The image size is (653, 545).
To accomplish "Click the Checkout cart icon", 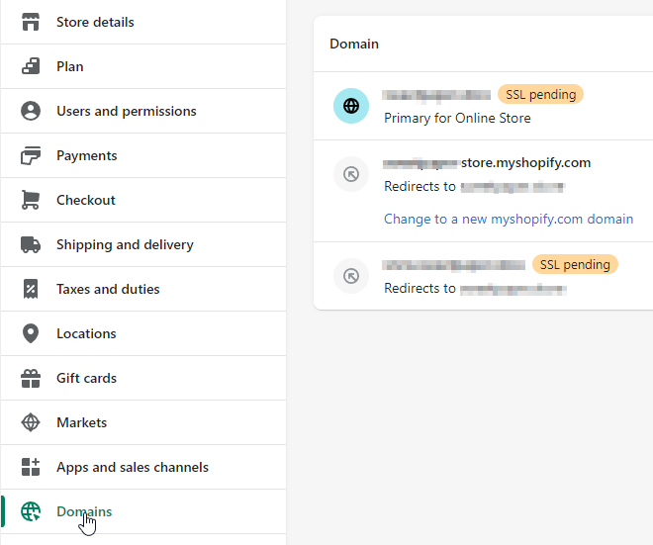I will [31, 200].
